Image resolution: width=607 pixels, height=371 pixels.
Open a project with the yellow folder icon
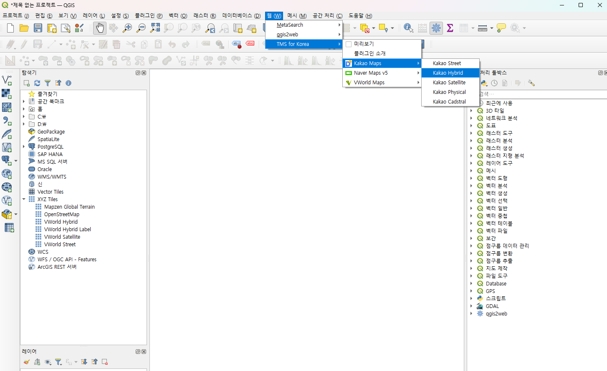pos(24,28)
